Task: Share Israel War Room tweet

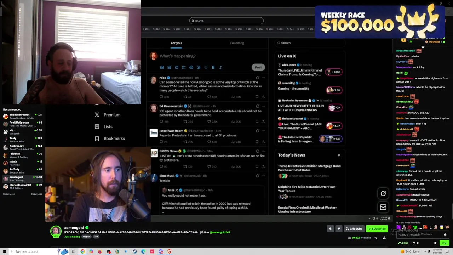Action: pos(263,142)
